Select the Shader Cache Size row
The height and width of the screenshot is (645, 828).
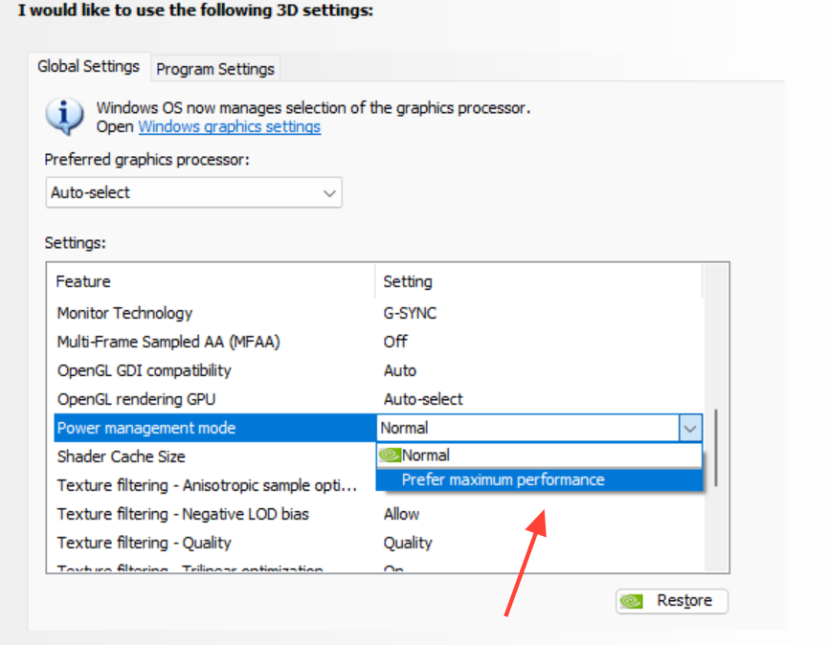point(215,456)
